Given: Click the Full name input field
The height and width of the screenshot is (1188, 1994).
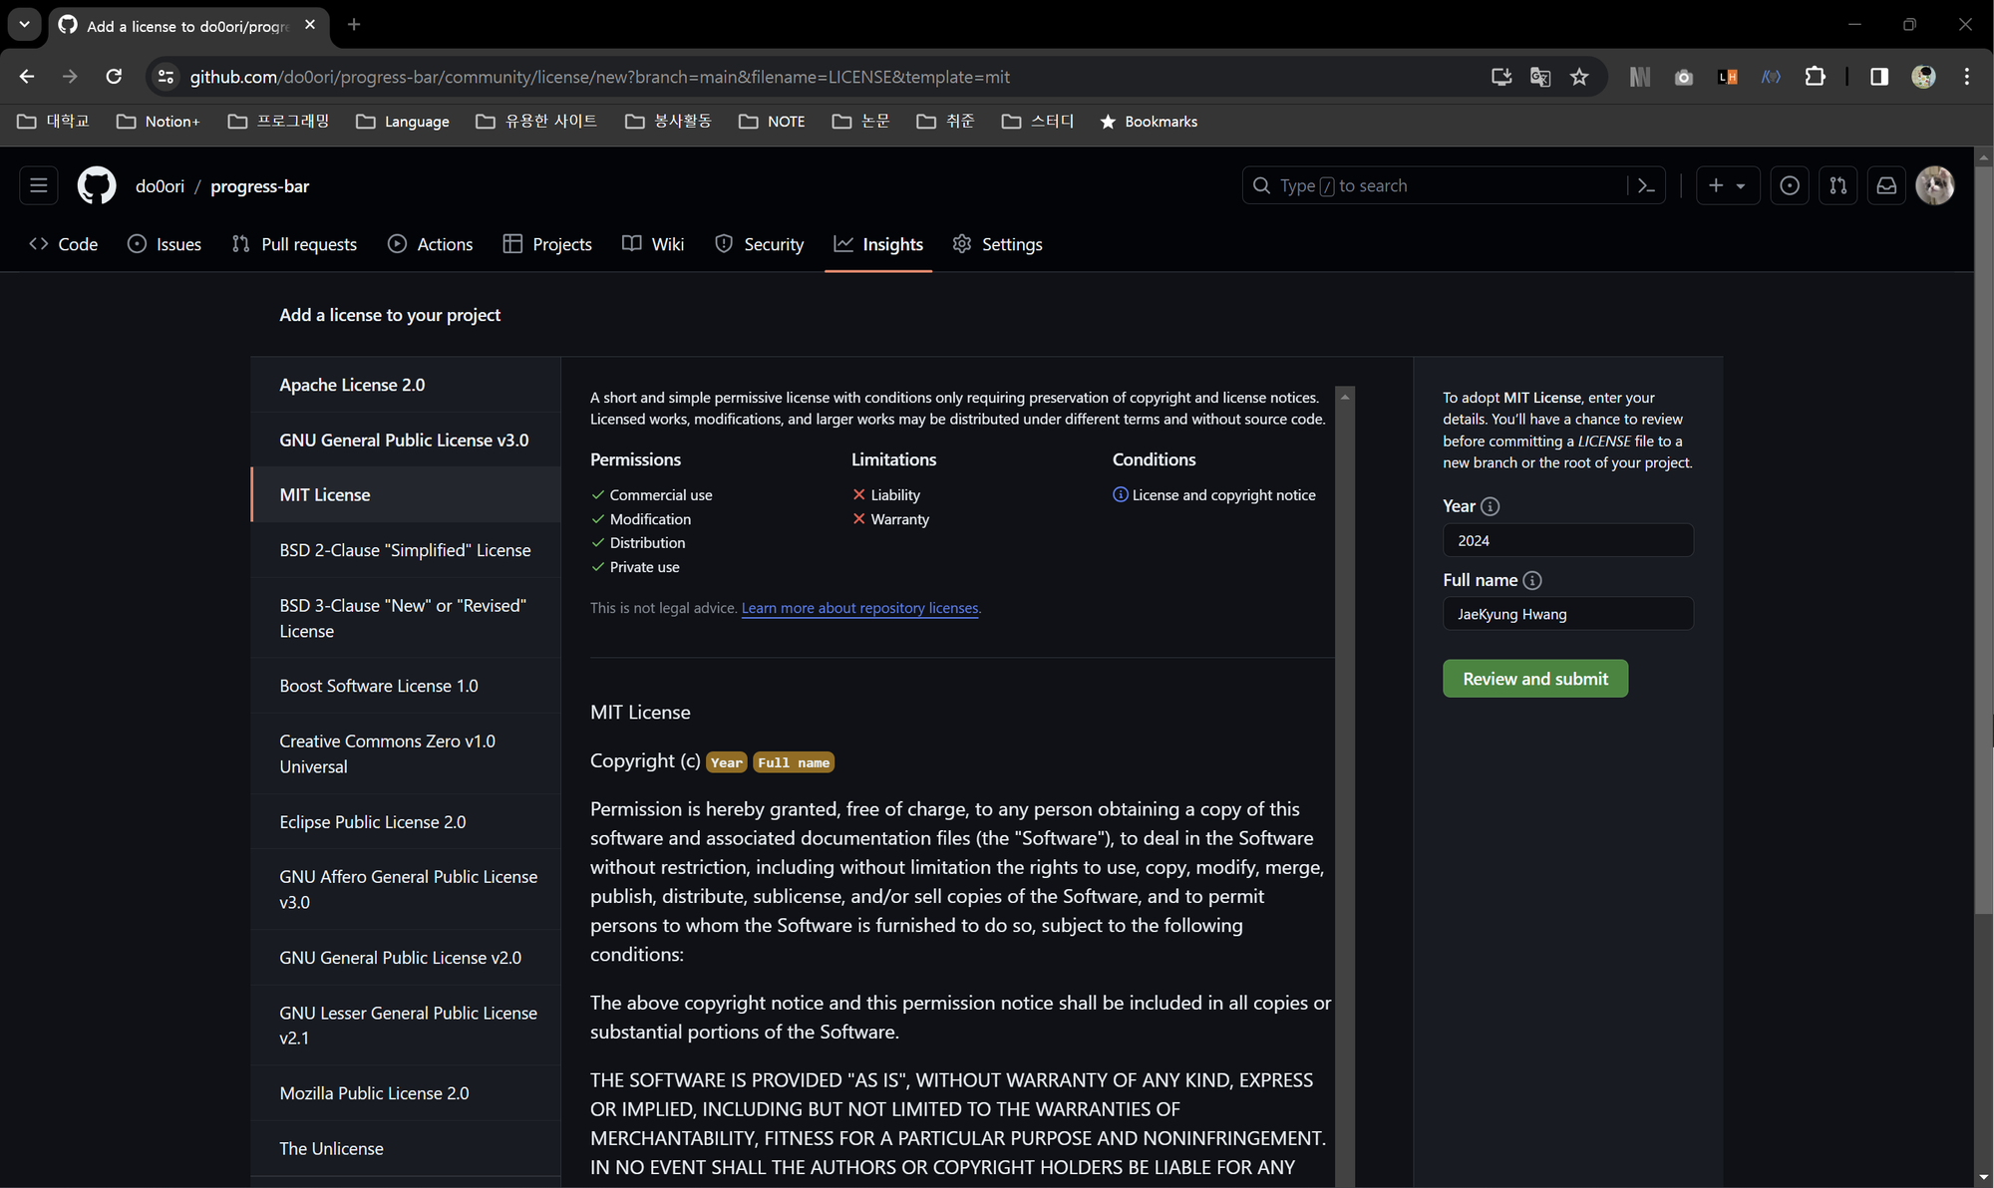Looking at the screenshot, I should (1567, 614).
